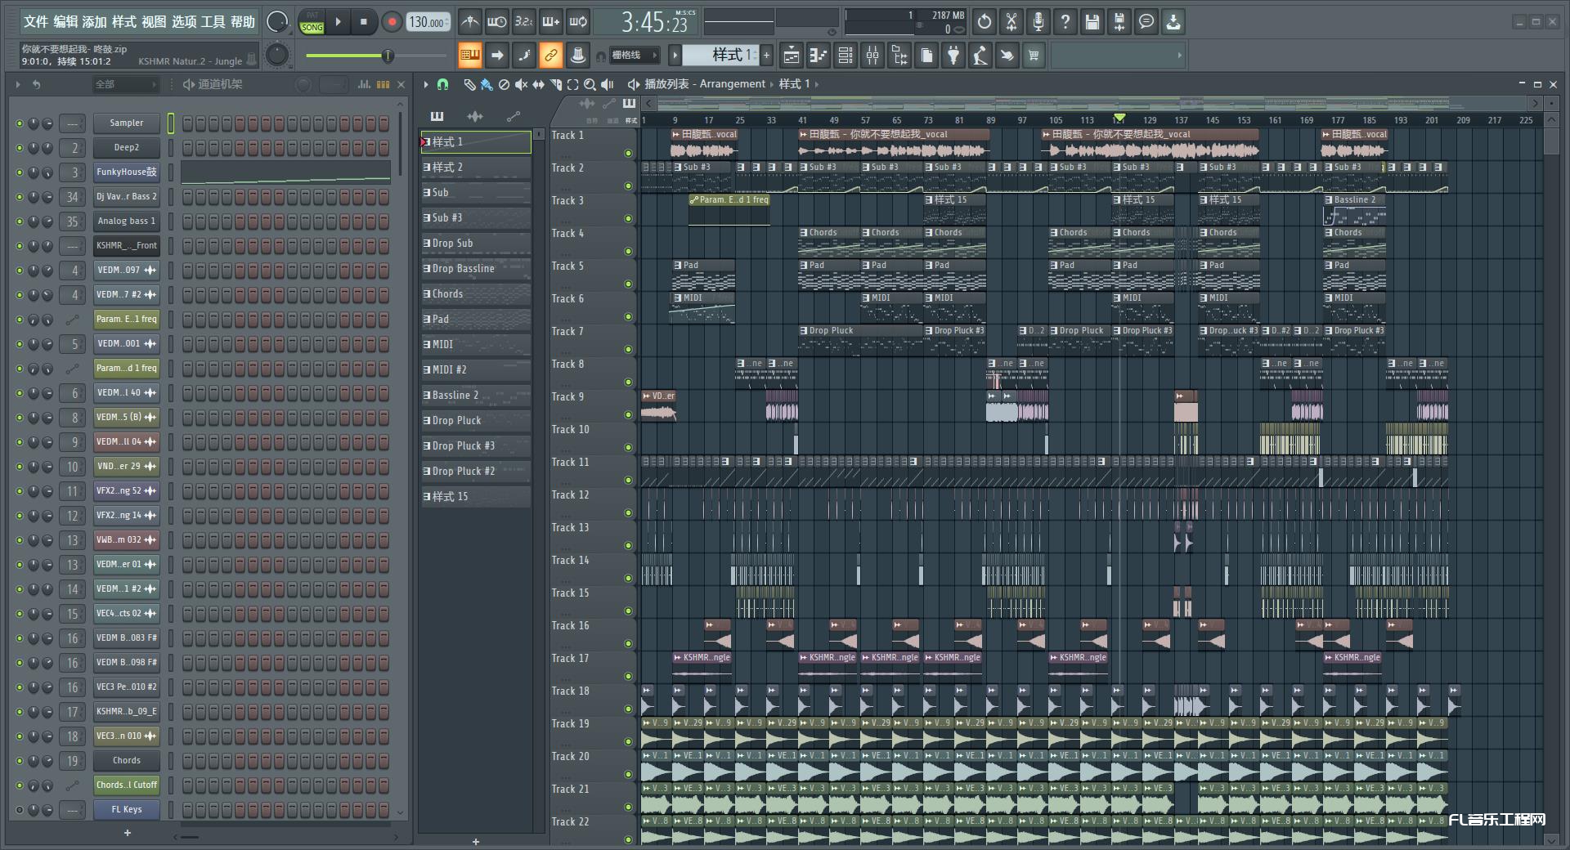This screenshot has width=1570, height=850.
Task: Open the 编辑 menu
Action: coord(65,22)
